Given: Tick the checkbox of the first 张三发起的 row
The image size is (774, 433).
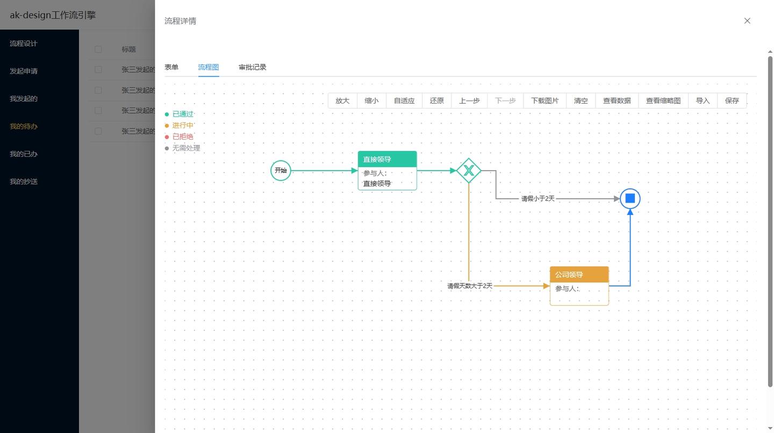Looking at the screenshot, I should coord(98,69).
